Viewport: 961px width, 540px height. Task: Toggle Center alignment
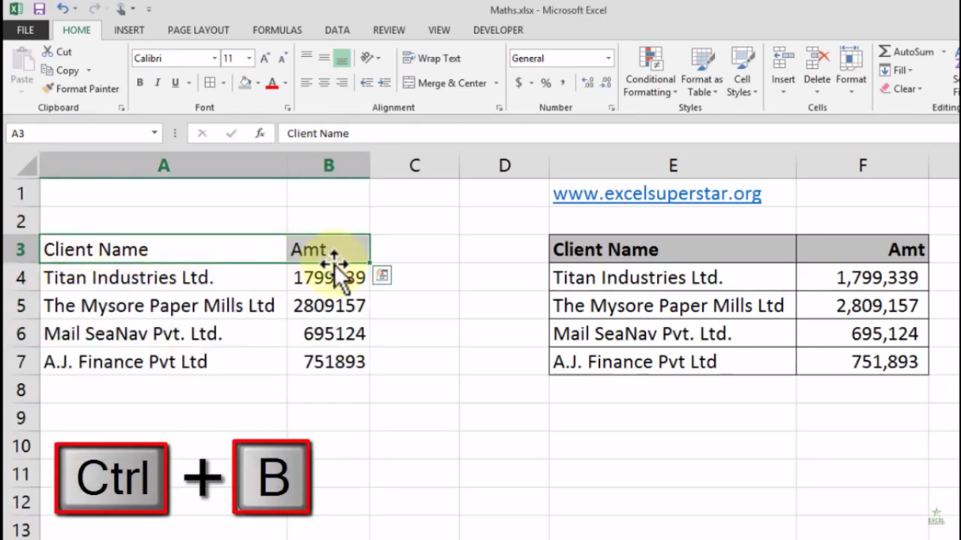pyautogui.click(x=324, y=83)
